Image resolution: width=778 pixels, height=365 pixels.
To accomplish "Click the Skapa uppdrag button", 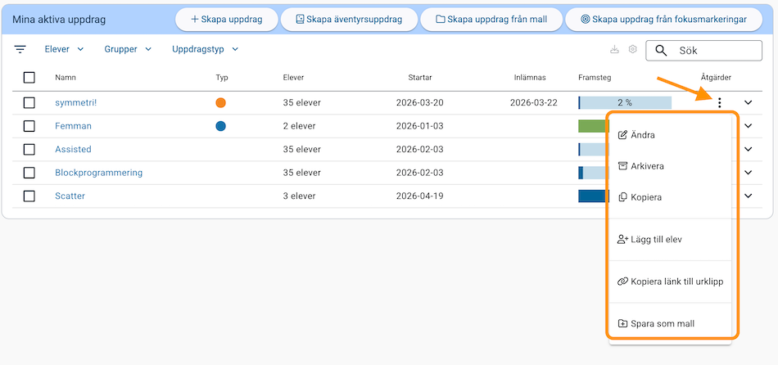I will pos(227,19).
